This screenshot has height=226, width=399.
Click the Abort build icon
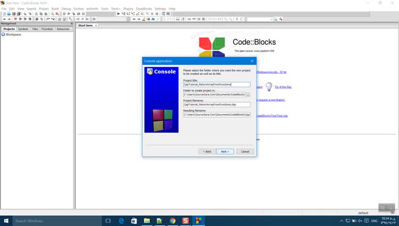(83, 14)
